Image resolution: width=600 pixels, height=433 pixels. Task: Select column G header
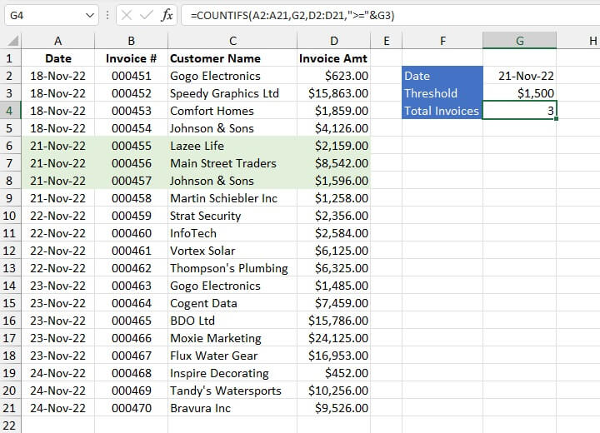pos(519,41)
